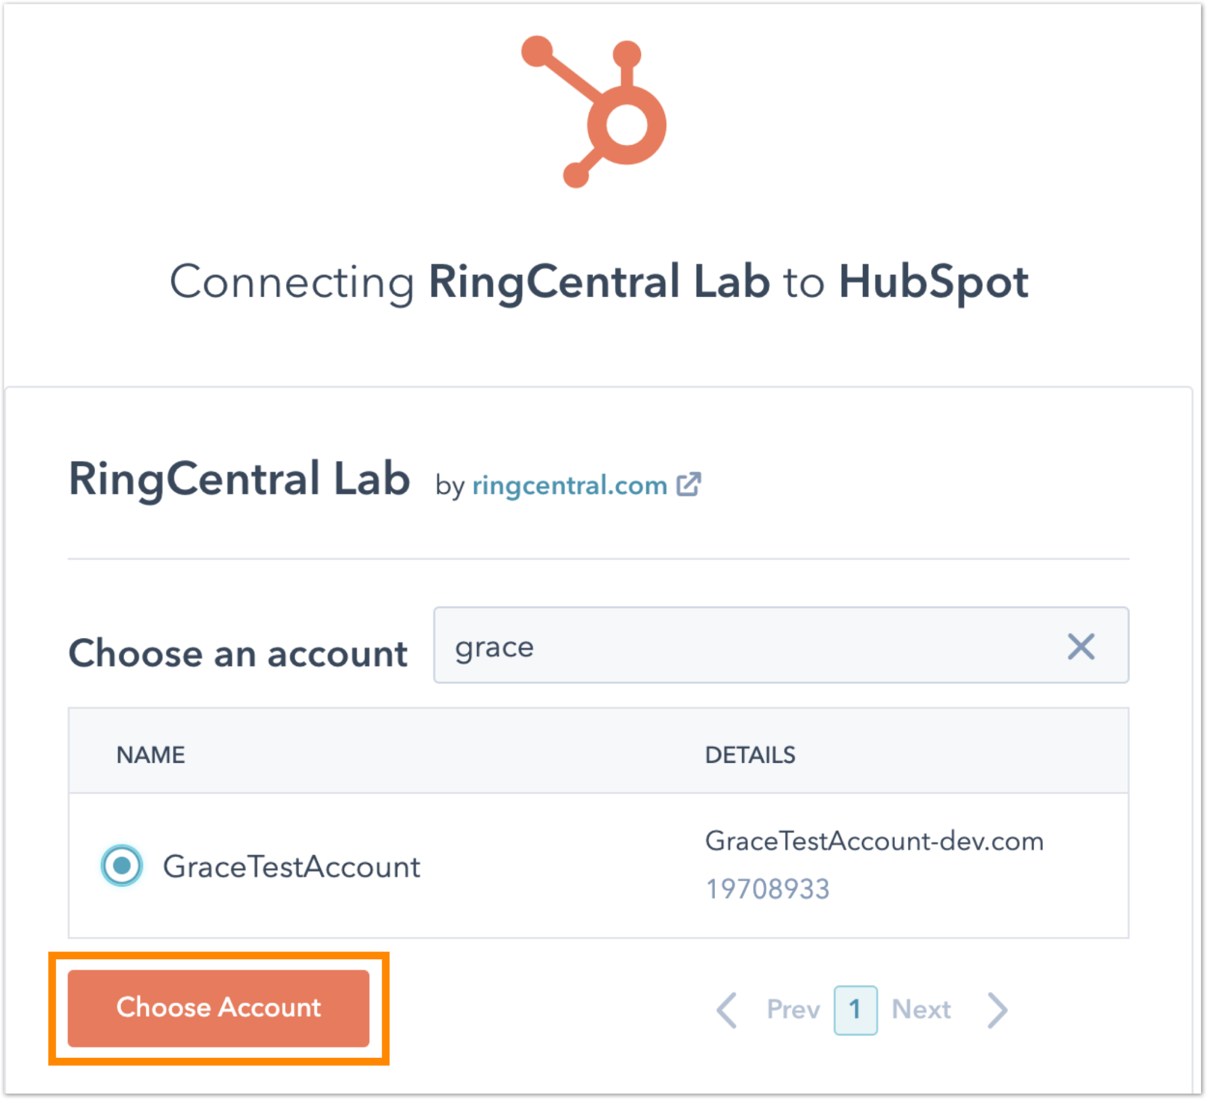Clear the account search with the X icon
The height and width of the screenshot is (1100, 1207).
(x=1080, y=647)
